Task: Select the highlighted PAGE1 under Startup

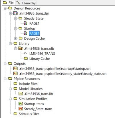Action: coord(34,33)
